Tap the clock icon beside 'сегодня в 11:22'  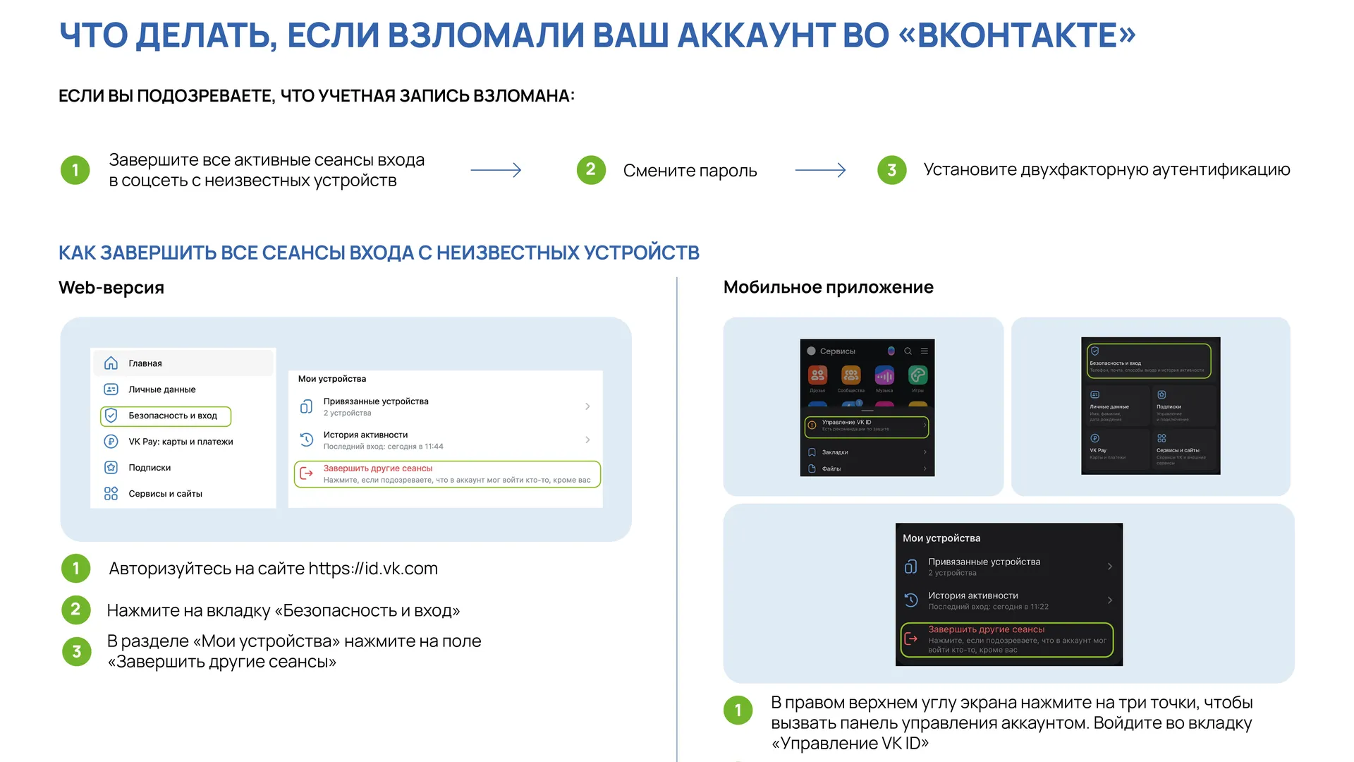[910, 600]
